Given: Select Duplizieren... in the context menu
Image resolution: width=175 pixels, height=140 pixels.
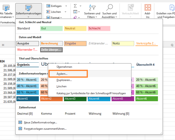Looking at the screenshot, I should [x=64, y=80].
